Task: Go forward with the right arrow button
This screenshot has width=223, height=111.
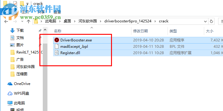Action: point(15,21)
